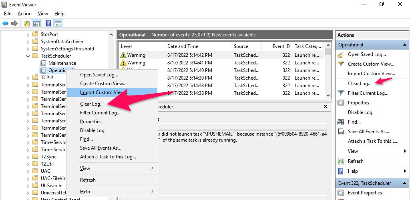Click the event list vertical scrollbar
The height and width of the screenshot is (200, 410).
click(328, 72)
